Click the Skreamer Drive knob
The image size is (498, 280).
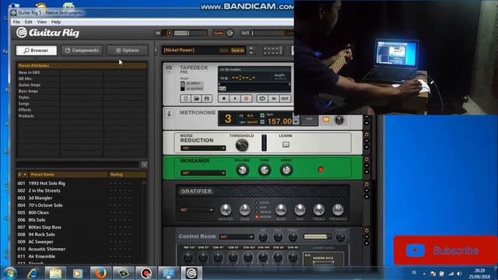[286, 170]
